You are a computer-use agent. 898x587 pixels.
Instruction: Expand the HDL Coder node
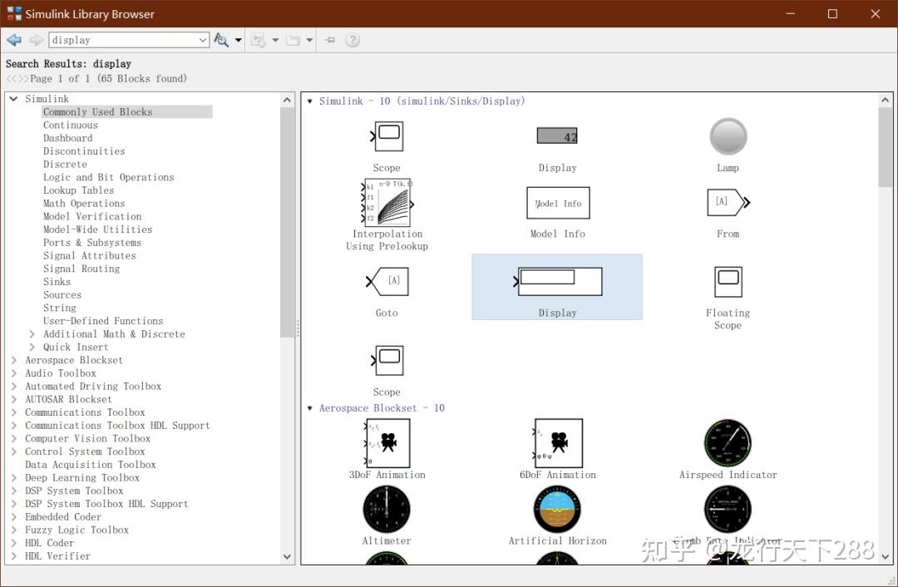(x=14, y=543)
